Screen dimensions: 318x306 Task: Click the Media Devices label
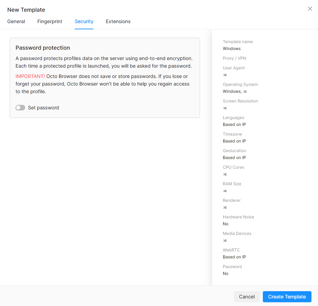click(237, 234)
